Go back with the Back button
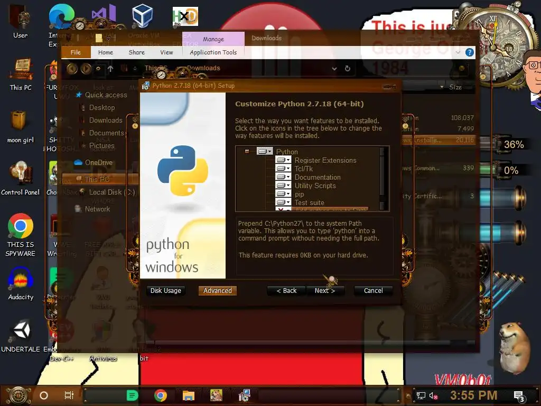 tap(286, 291)
